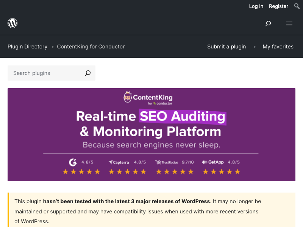Open the hamburger navigation menu
303x227 pixels.
click(289, 23)
